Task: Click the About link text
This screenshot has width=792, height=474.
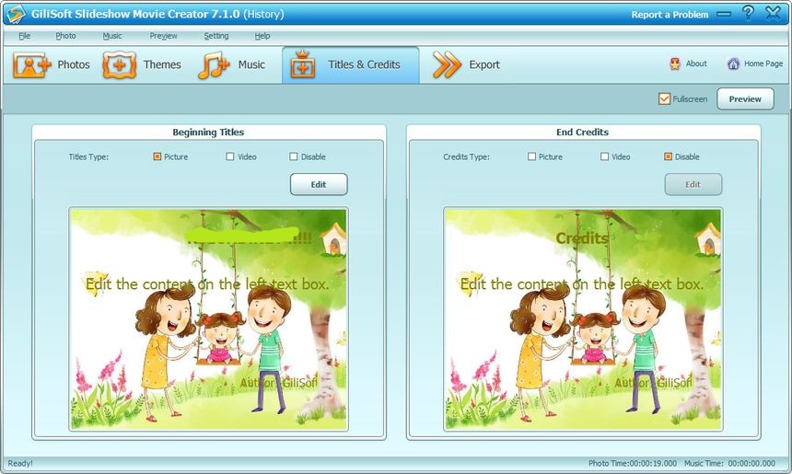Action: [696, 64]
